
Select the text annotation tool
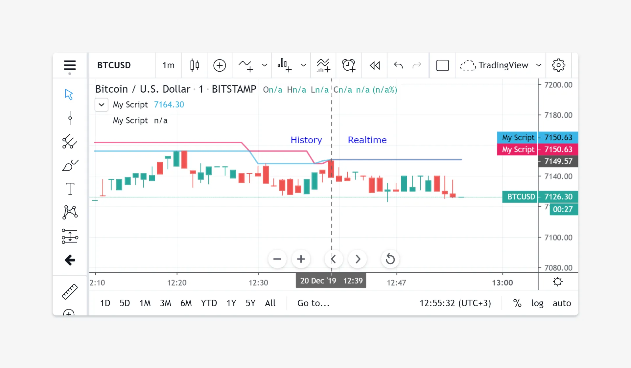pyautogui.click(x=70, y=189)
